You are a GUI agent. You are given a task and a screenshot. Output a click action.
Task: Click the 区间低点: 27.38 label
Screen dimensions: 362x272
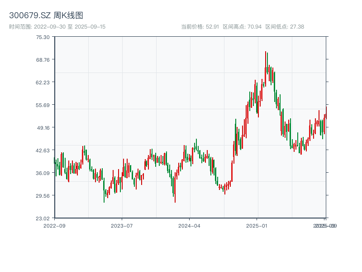tap(285, 27)
